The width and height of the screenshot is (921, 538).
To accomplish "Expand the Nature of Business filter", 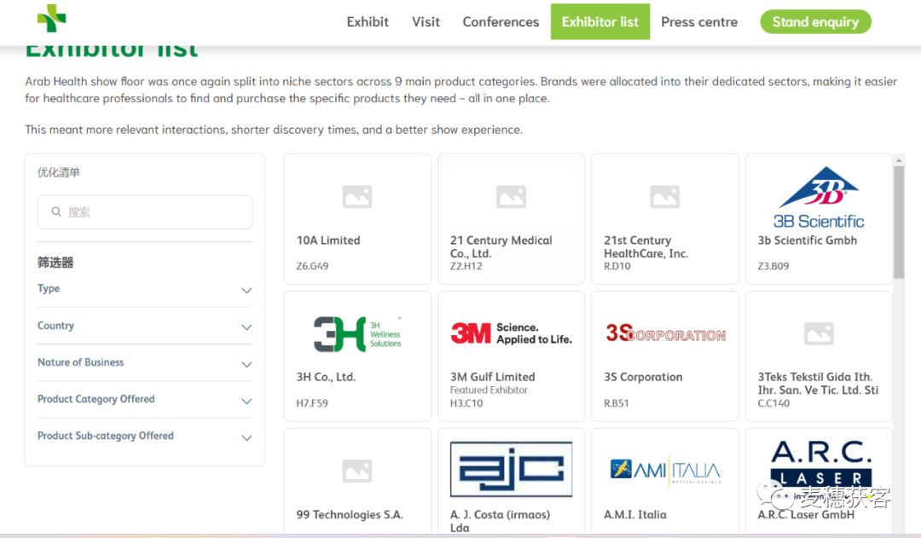I will click(x=145, y=363).
